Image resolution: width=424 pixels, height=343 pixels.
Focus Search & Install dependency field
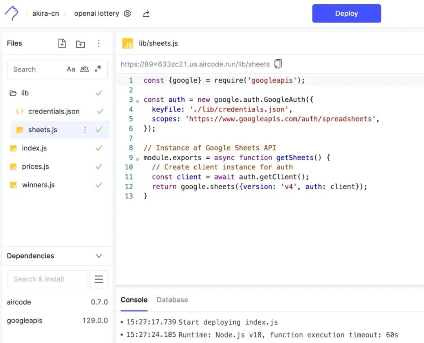[x=47, y=279]
